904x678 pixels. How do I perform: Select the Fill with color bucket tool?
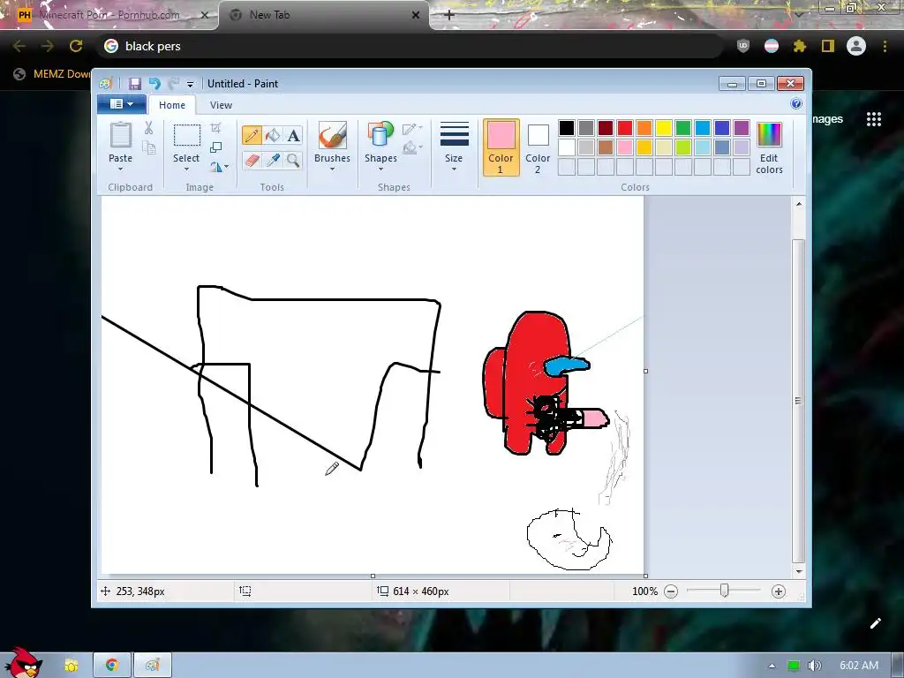pos(273,135)
